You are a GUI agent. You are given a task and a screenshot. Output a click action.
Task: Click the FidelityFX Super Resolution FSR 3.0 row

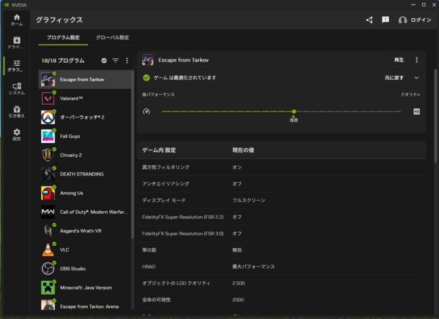[x=282, y=233]
